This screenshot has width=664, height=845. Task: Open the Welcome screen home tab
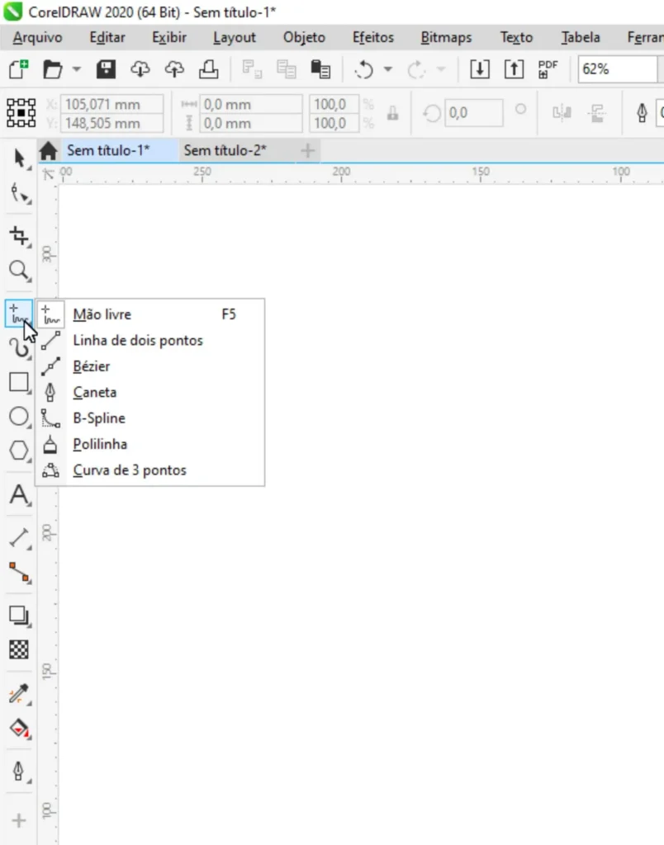point(49,151)
